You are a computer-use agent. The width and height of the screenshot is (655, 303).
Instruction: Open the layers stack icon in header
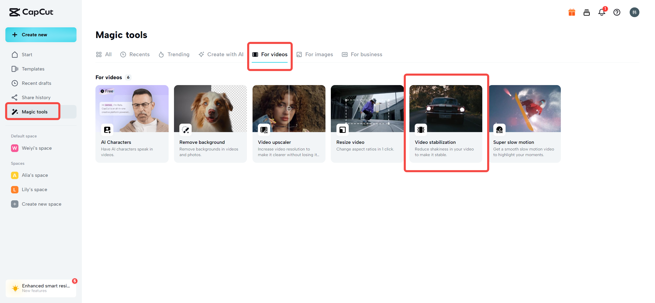tap(586, 12)
